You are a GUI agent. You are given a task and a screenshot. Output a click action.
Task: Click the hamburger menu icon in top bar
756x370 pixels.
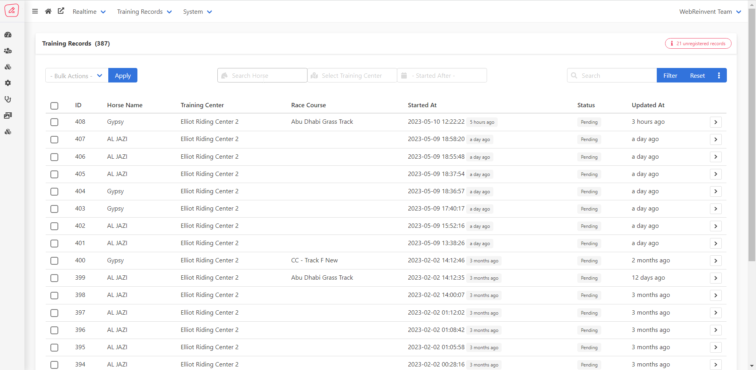coord(35,11)
